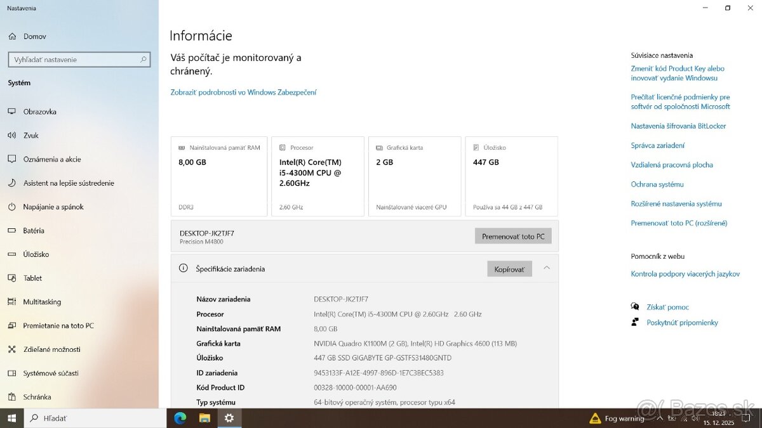Open Obrazovka (Display) settings icon
The height and width of the screenshot is (428, 762).
coord(13,112)
